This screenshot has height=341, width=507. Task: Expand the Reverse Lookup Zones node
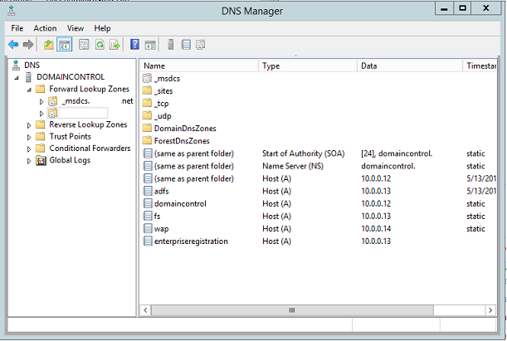coord(29,125)
